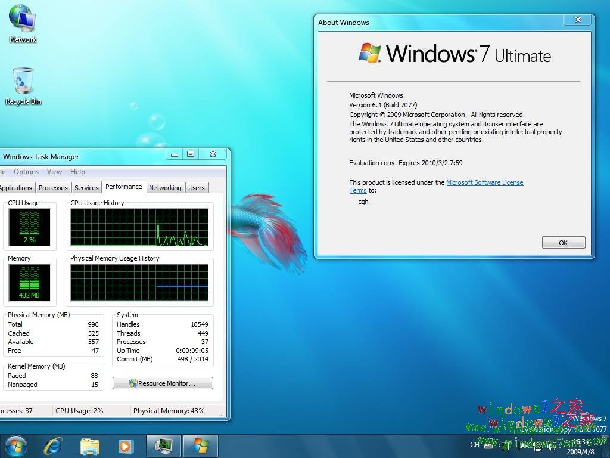This screenshot has height=458, width=610.
Task: Open Internet Explorer from the taskbar
Action: tap(53, 445)
